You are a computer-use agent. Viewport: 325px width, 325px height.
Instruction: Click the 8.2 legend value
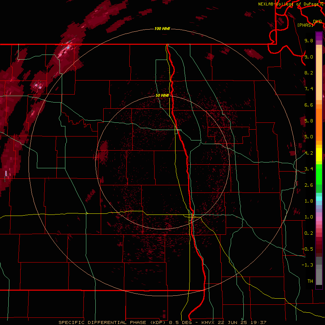309,73
